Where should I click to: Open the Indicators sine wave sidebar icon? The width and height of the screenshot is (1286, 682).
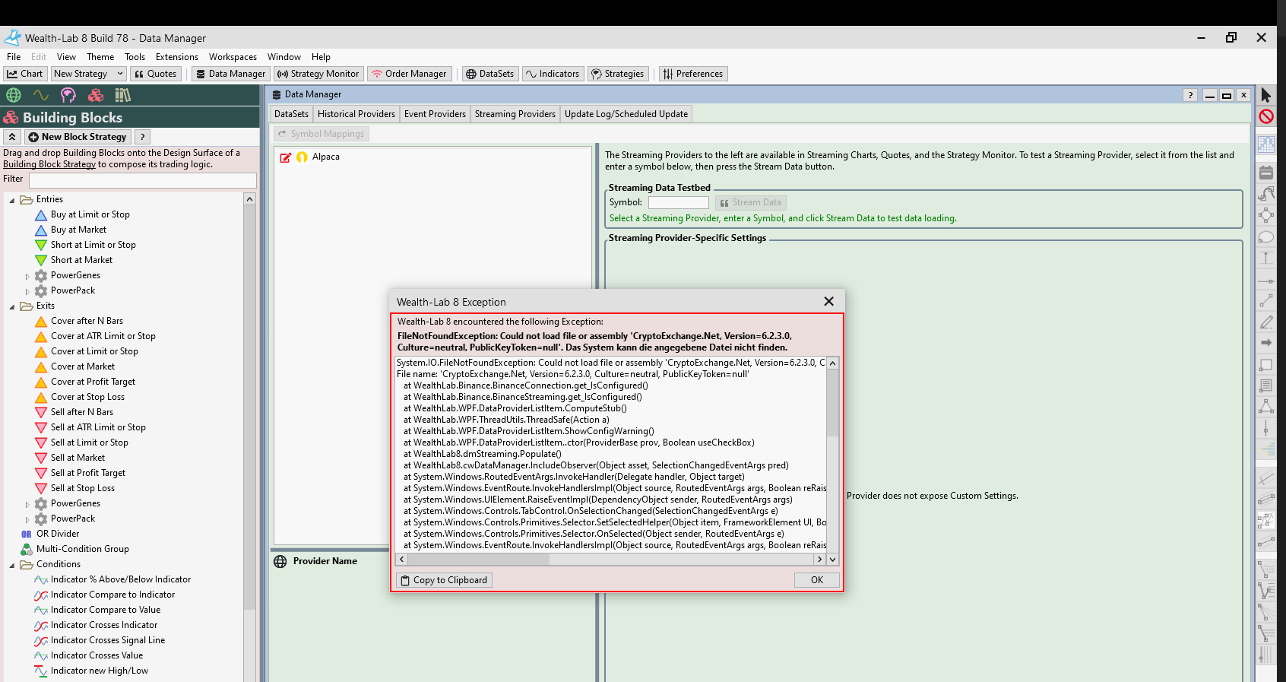tap(41, 95)
